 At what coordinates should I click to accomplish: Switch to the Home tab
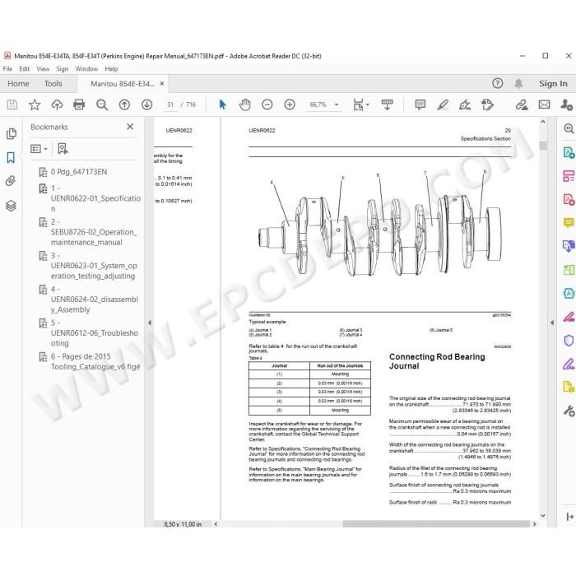[x=18, y=83]
